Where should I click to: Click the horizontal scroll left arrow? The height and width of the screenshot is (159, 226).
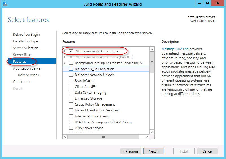tap(65, 136)
